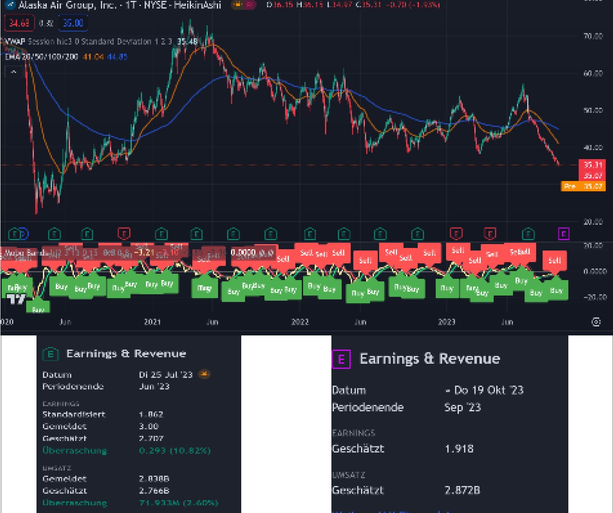This screenshot has height=513, width=613.
Task: Click the red 35.31 current price label
Action: (592, 165)
